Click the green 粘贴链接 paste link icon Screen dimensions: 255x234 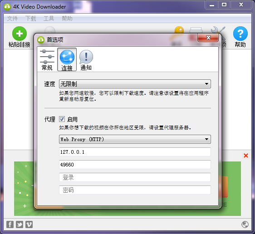click(x=20, y=34)
